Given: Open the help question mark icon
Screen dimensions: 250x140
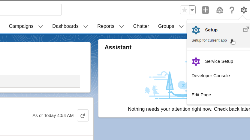Looking at the screenshot, I should [x=232, y=10].
